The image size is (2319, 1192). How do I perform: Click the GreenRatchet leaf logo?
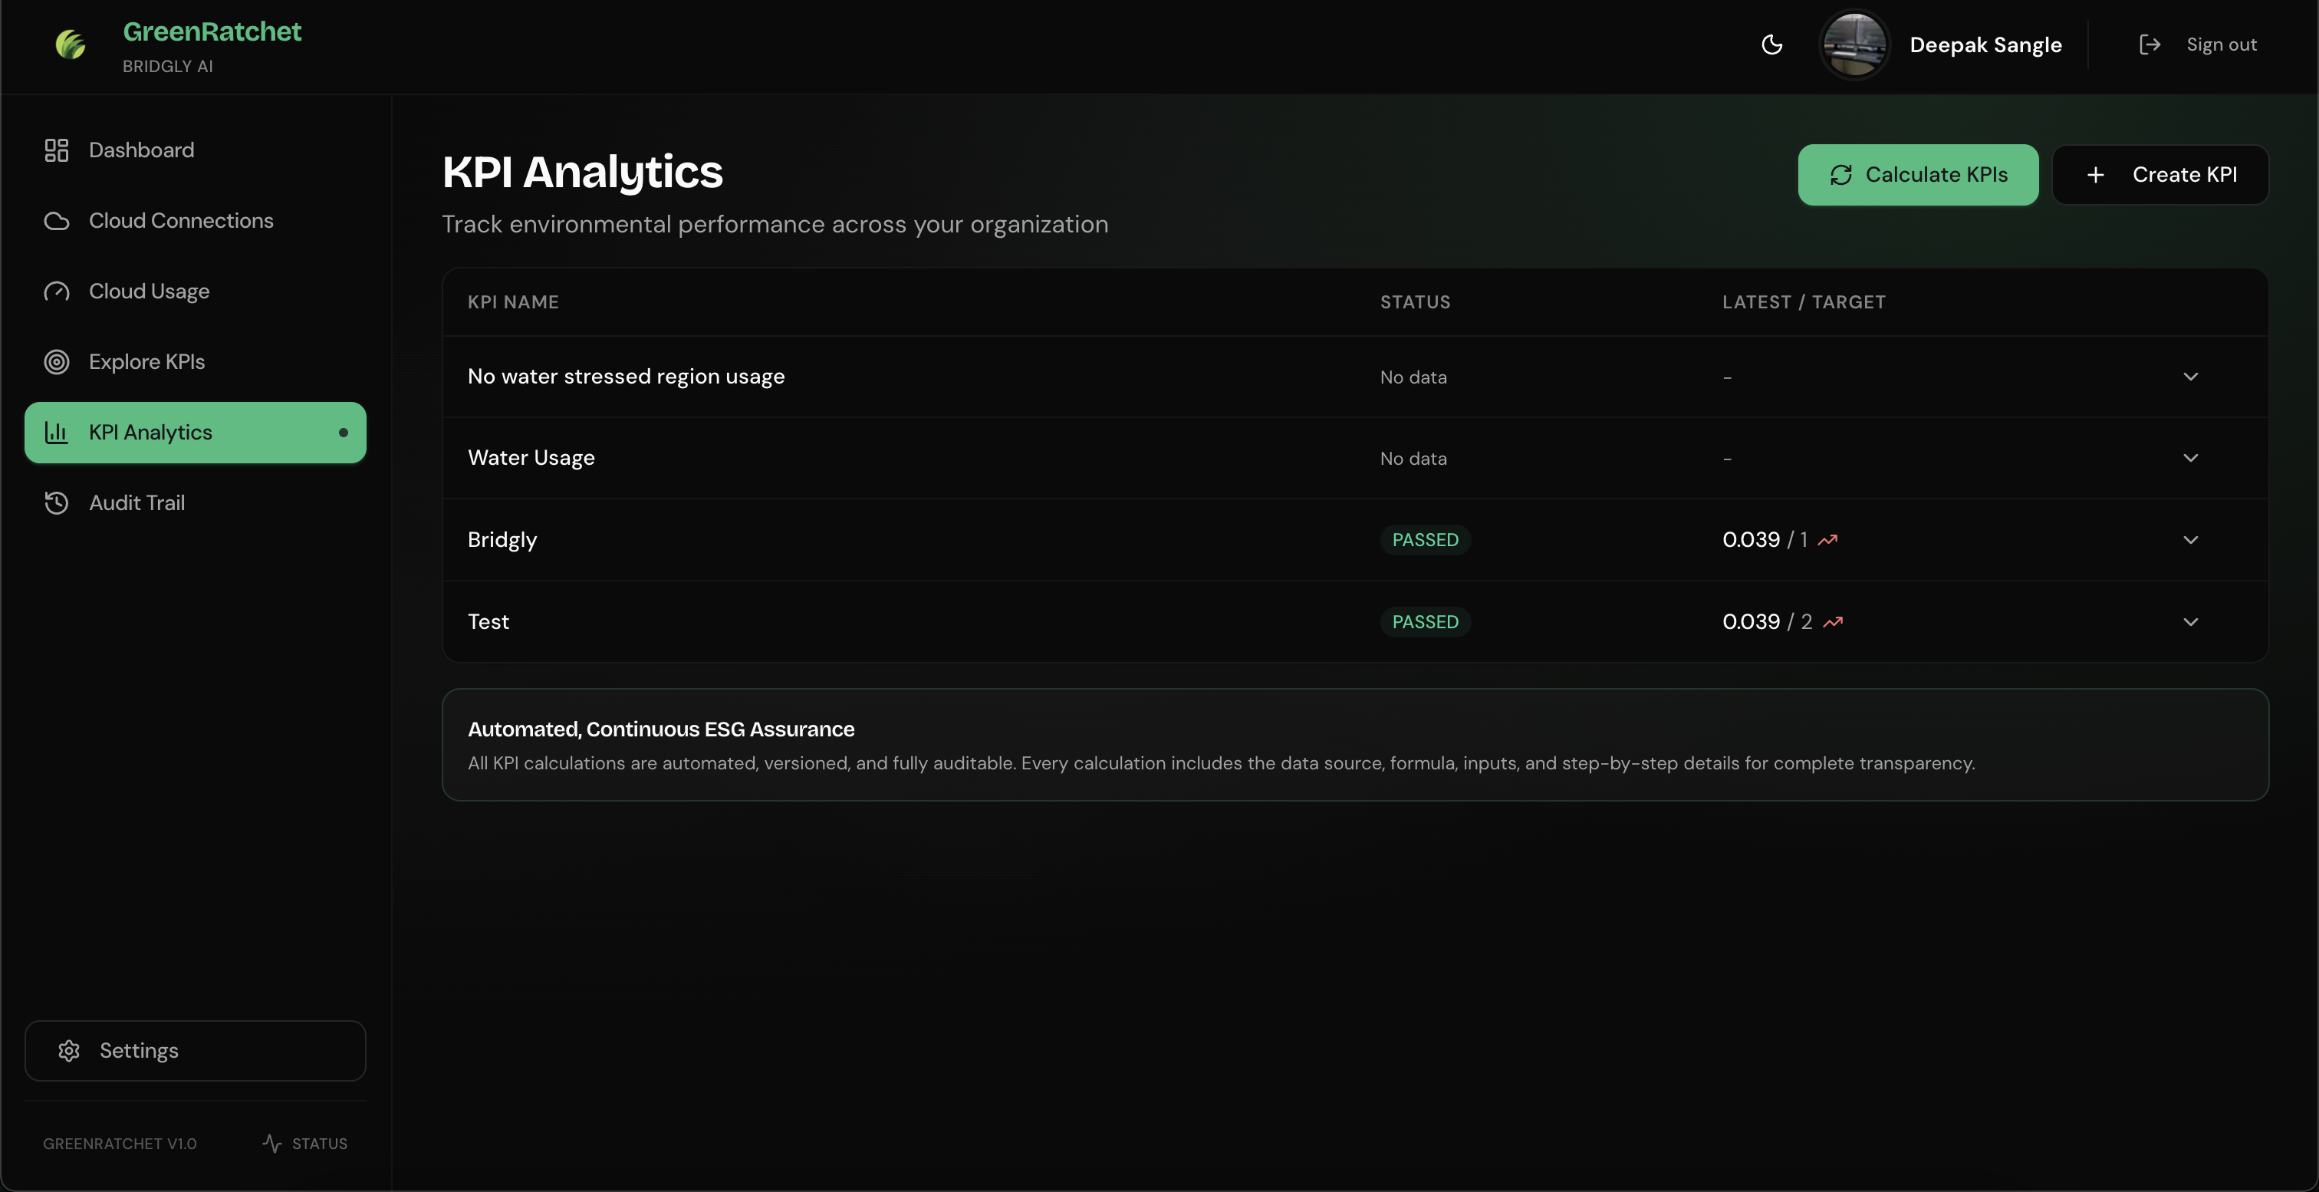coord(71,44)
